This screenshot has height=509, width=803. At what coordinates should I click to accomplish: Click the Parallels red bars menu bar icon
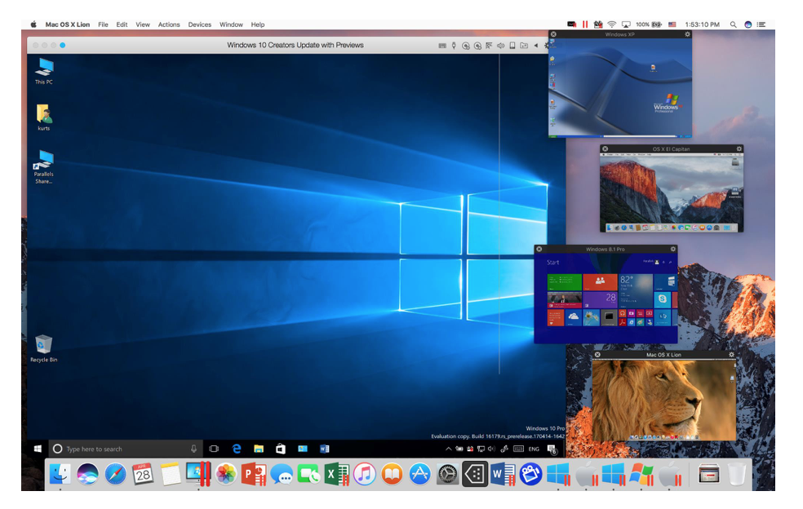pyautogui.click(x=585, y=24)
